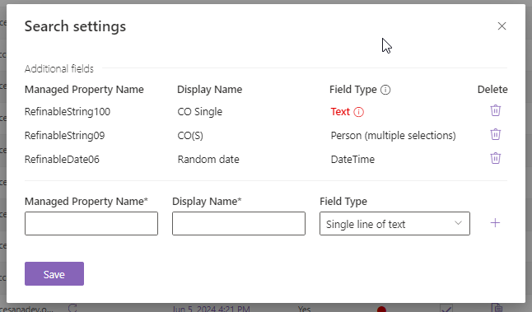Image resolution: width=532 pixels, height=312 pixels.
Task: Click red warning info icon next to Text
Action: [x=358, y=112]
